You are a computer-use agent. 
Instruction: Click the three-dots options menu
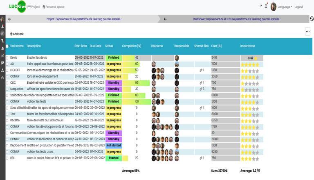coord(307,32)
